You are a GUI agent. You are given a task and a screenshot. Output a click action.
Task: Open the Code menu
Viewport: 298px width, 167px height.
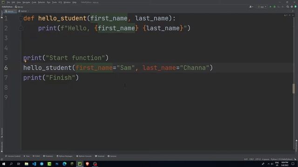34,2
